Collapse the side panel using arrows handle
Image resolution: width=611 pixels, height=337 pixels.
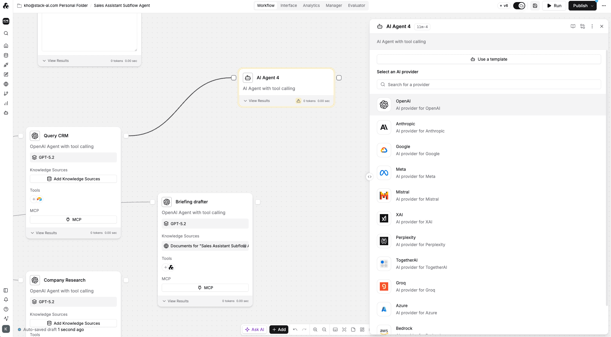pyautogui.click(x=370, y=177)
